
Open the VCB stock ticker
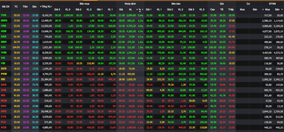coord(3,90)
